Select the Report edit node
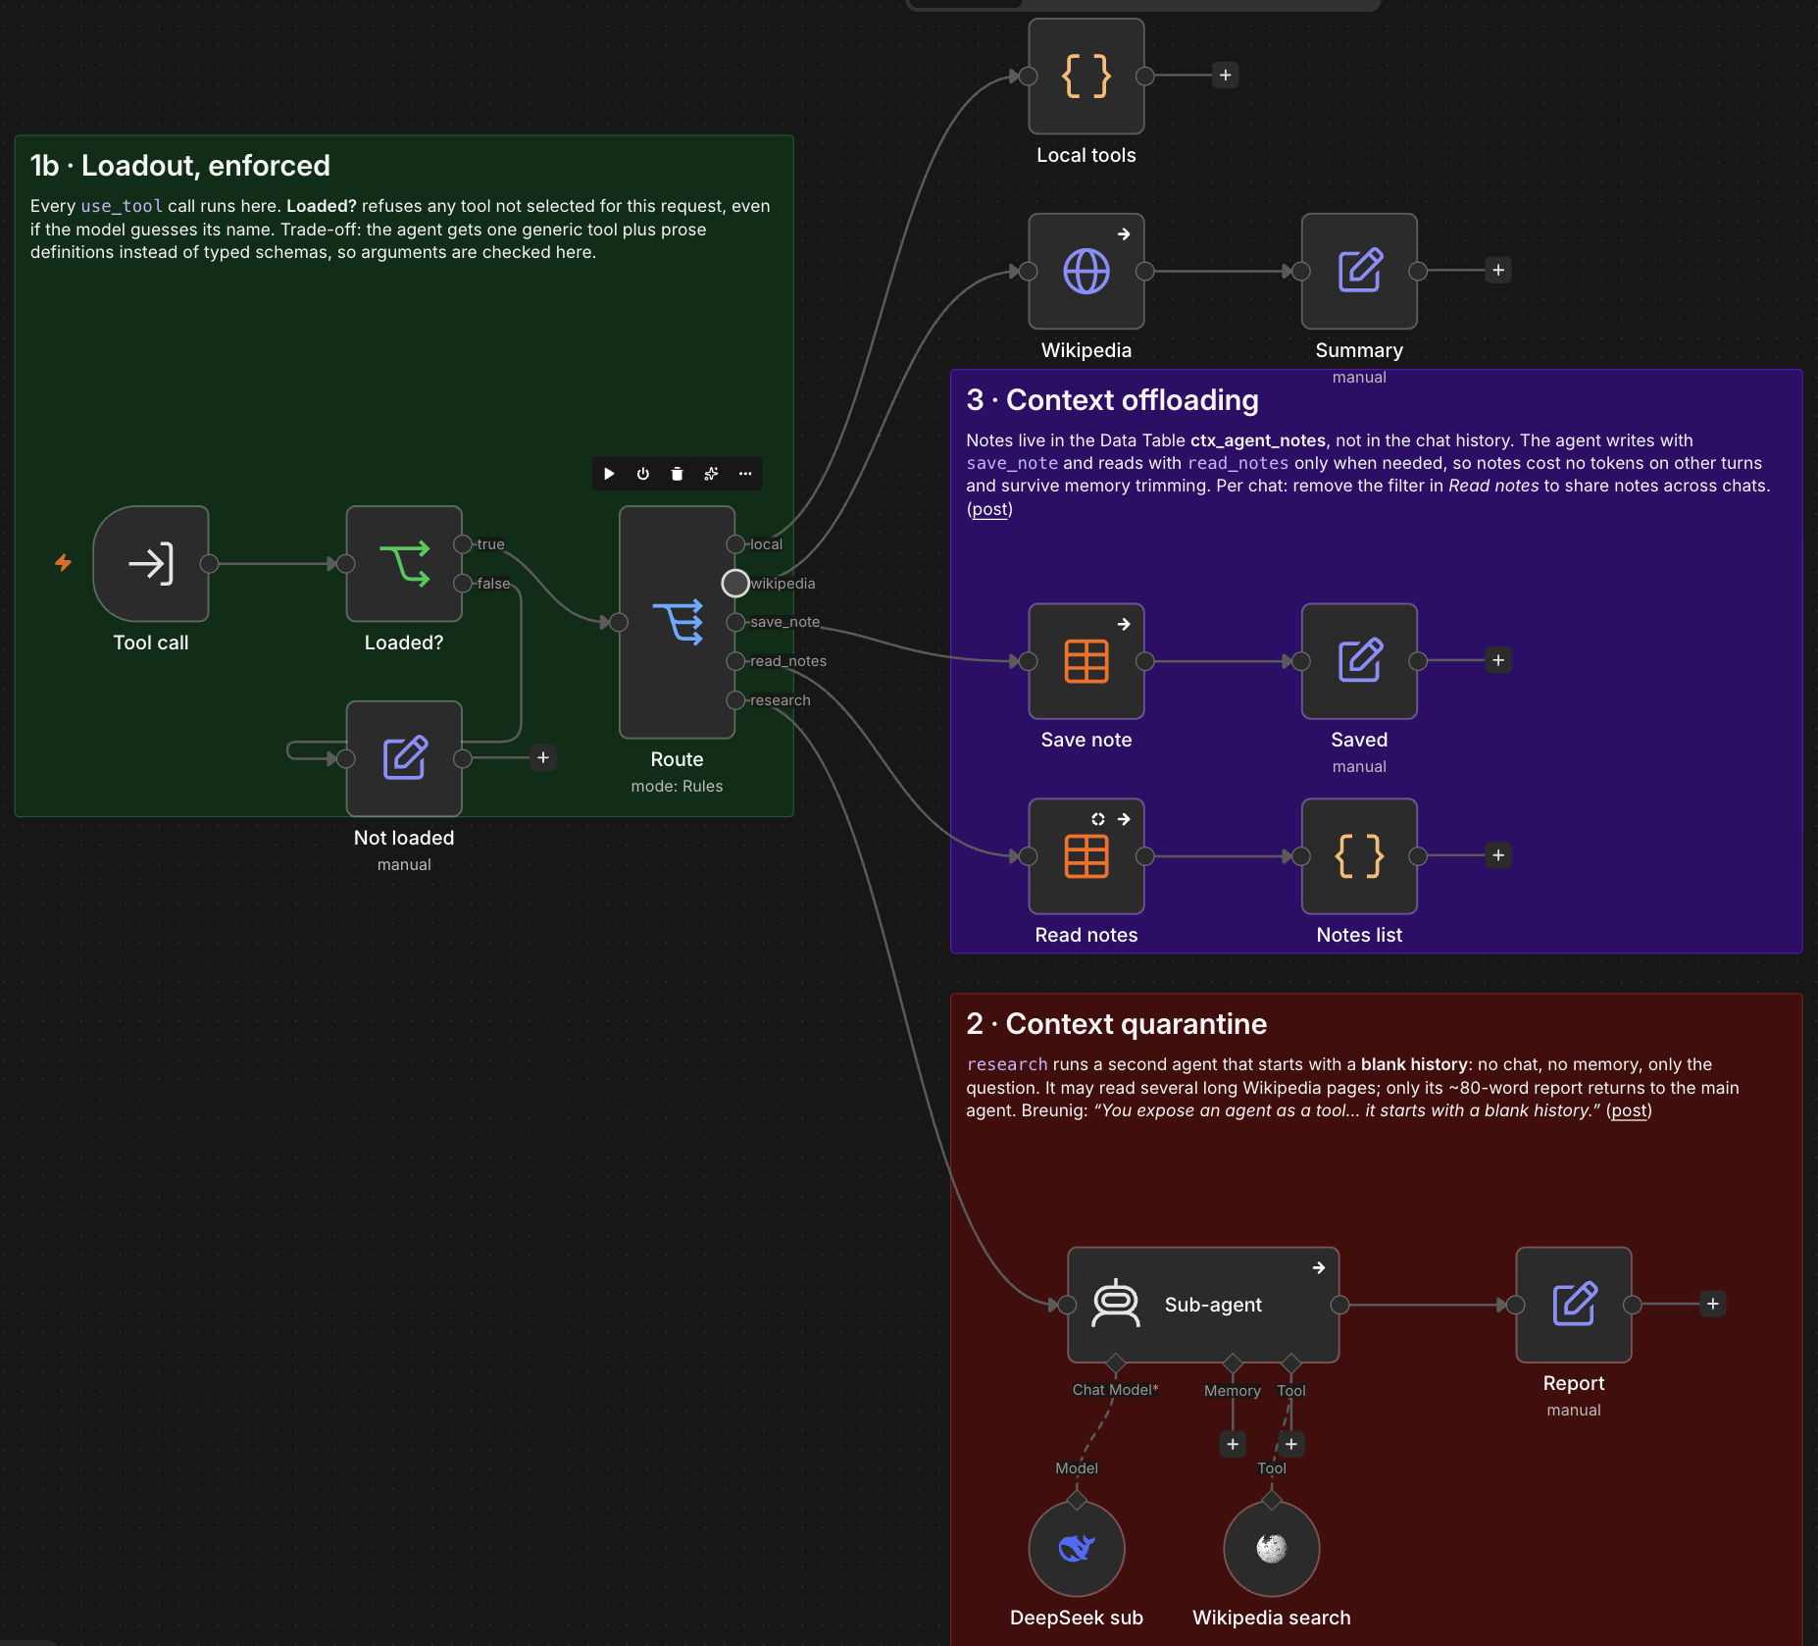This screenshot has height=1646, width=1818. point(1574,1305)
